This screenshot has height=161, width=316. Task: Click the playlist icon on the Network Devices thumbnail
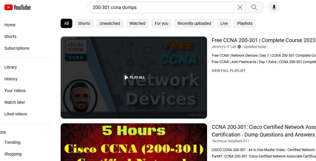click(66, 115)
